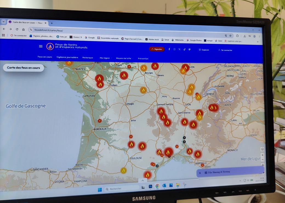Open the browser downloads icon

[x=245, y=36]
